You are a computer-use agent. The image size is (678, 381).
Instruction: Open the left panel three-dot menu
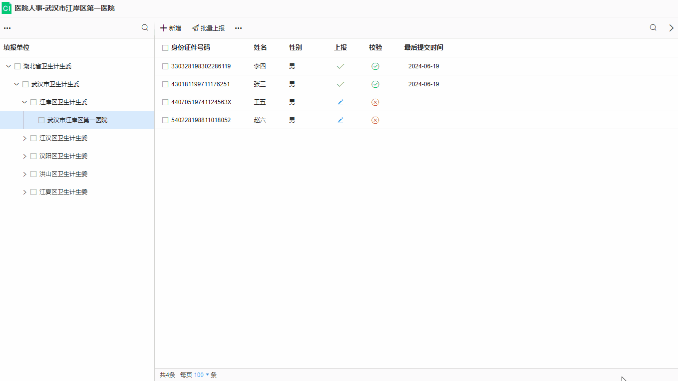click(7, 28)
